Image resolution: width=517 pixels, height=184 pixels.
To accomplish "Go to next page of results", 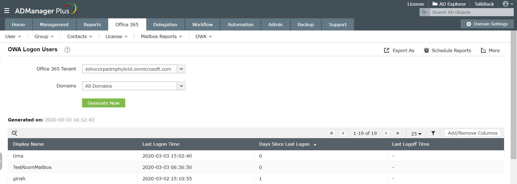I will point(386,133).
